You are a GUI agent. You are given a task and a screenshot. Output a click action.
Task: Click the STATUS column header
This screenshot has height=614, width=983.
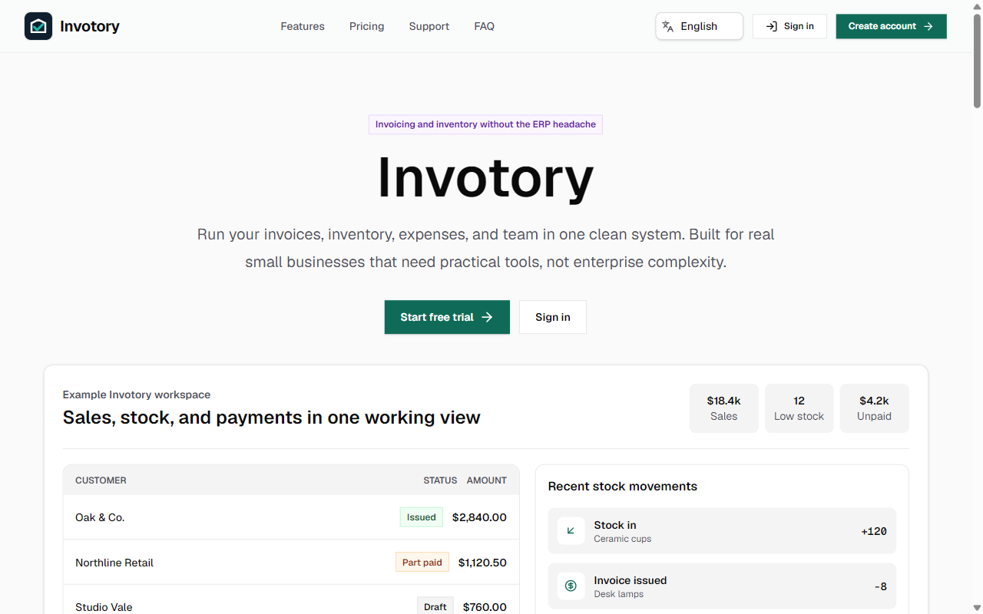(x=440, y=480)
